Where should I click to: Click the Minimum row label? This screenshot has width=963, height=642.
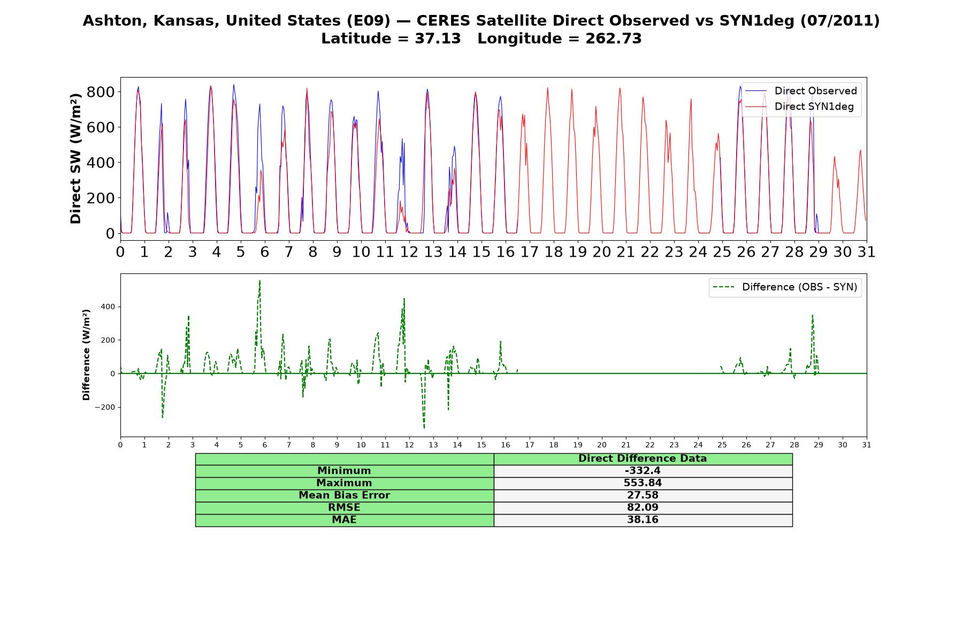tap(344, 471)
